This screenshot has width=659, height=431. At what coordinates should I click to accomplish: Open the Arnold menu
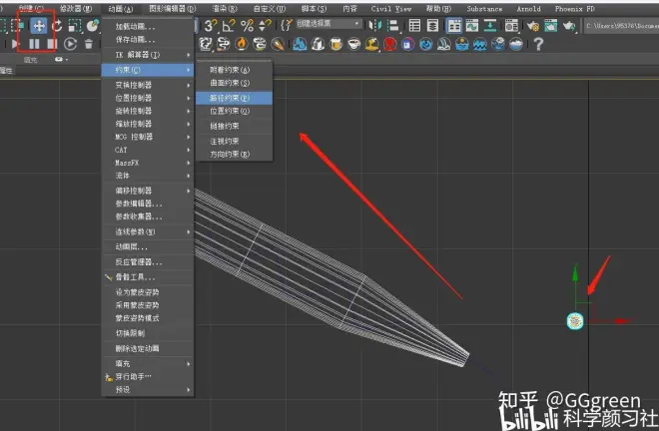(x=527, y=7)
